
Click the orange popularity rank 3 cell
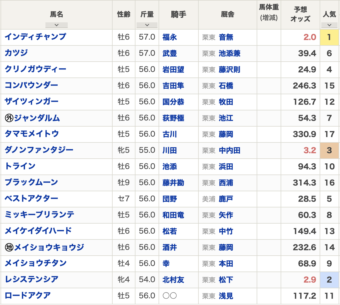(329, 150)
